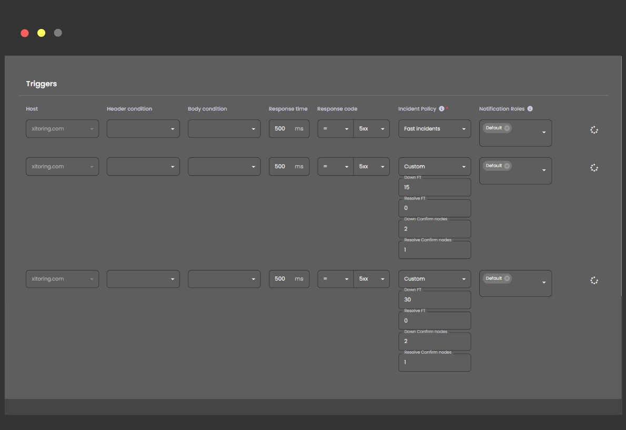Open 5xx response code dropdown in Fast incidents row

(371, 128)
